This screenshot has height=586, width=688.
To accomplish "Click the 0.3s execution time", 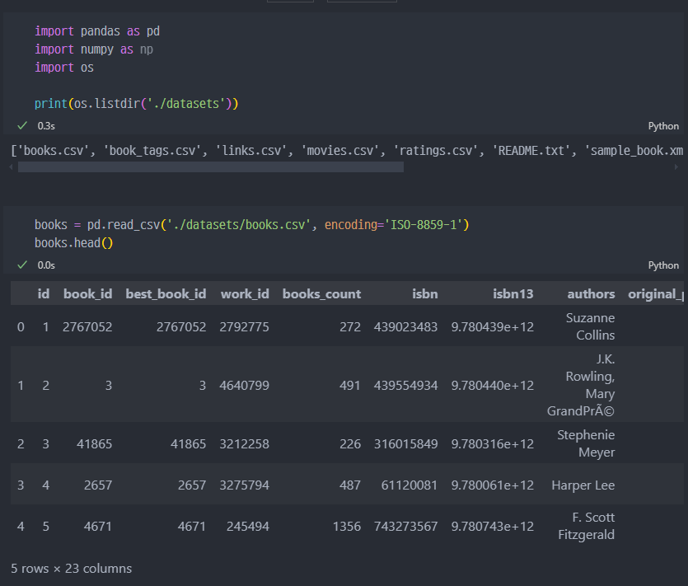I will pos(46,126).
